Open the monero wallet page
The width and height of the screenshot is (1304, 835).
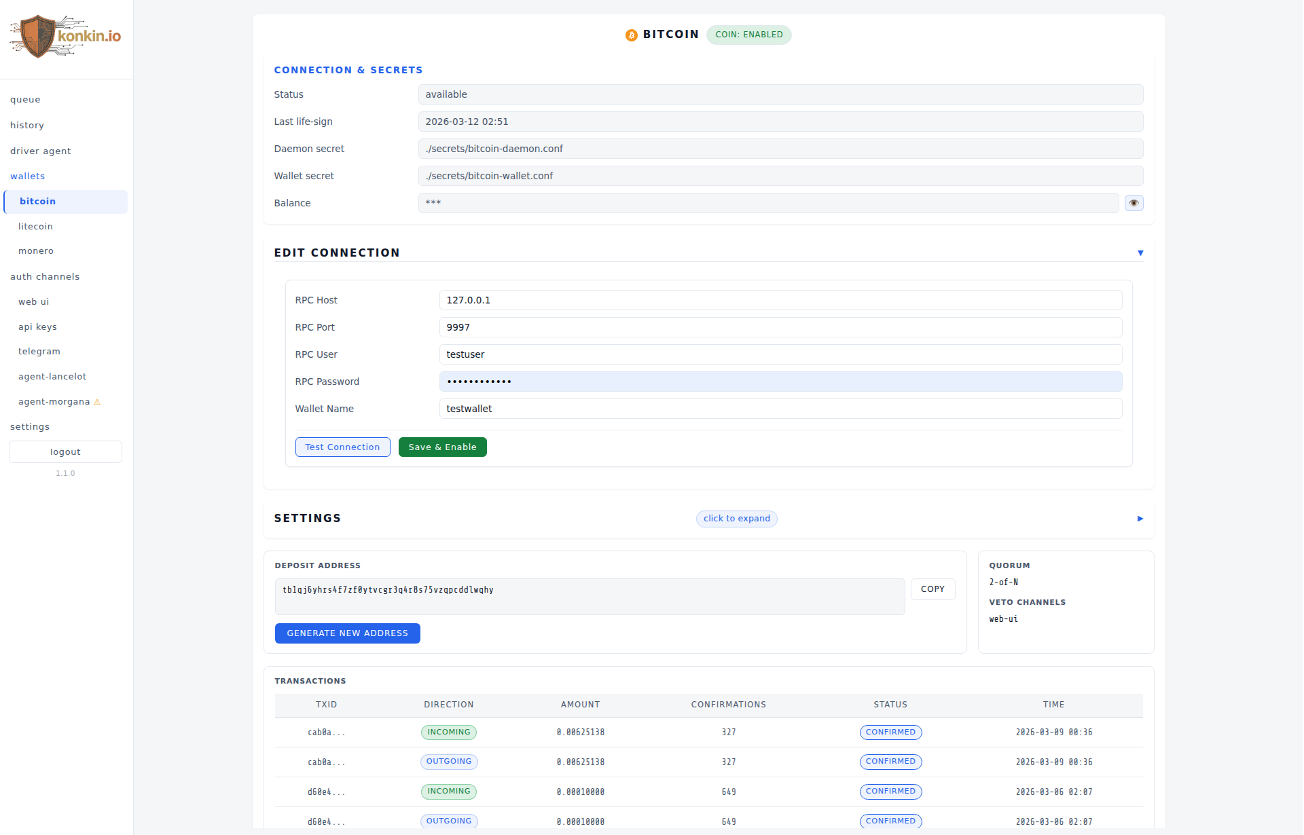point(36,251)
